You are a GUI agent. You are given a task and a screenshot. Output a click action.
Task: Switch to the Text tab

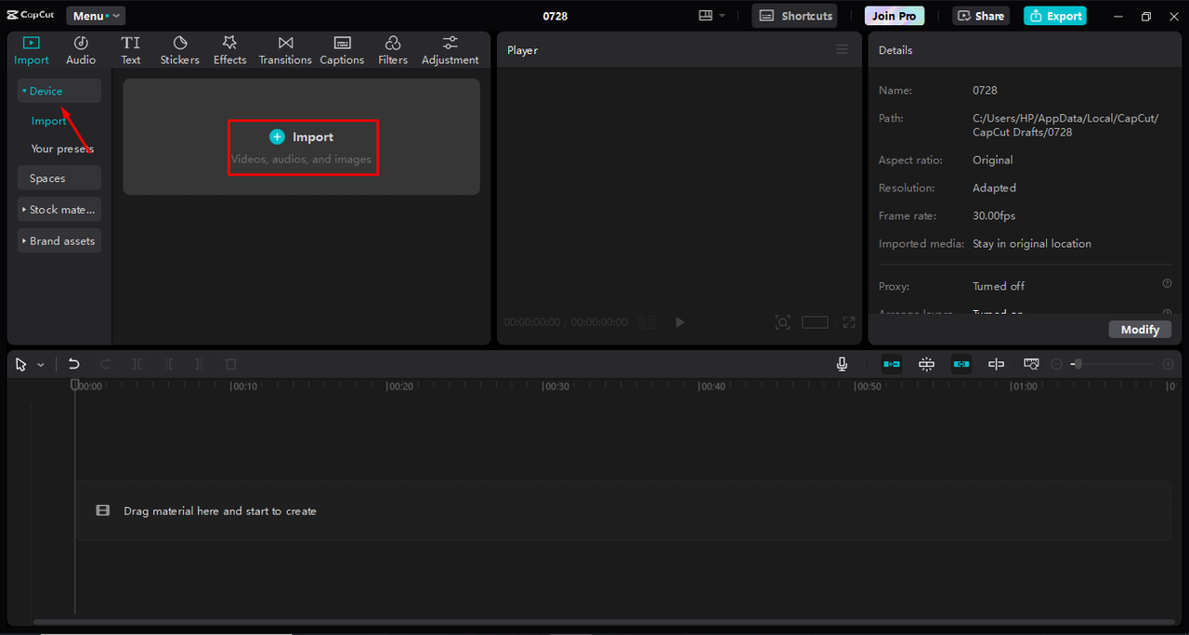coord(131,50)
